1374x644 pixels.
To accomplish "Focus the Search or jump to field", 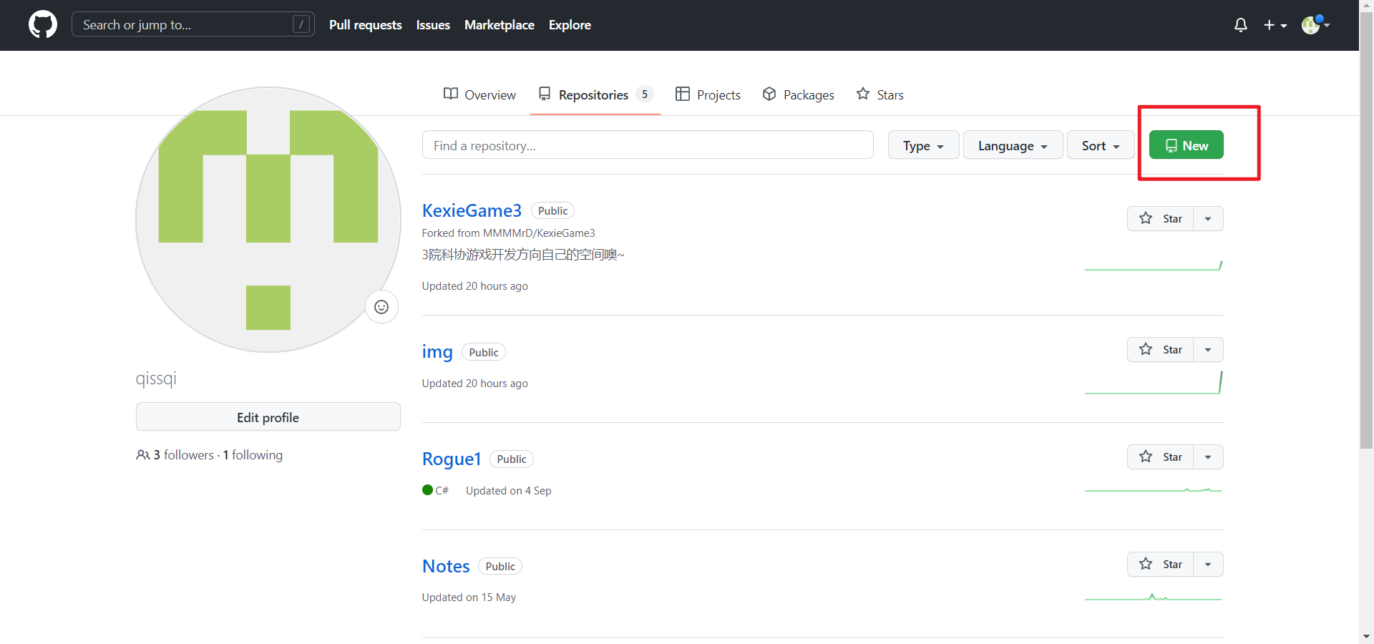I will [x=193, y=25].
